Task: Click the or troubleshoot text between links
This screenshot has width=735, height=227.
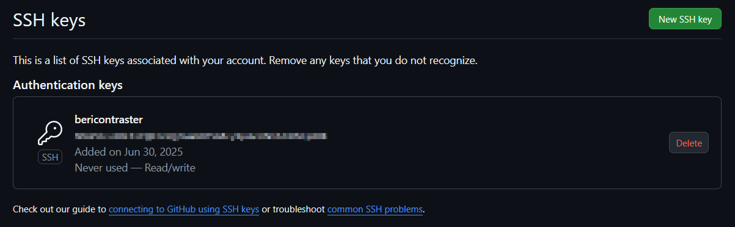Action: [293, 209]
